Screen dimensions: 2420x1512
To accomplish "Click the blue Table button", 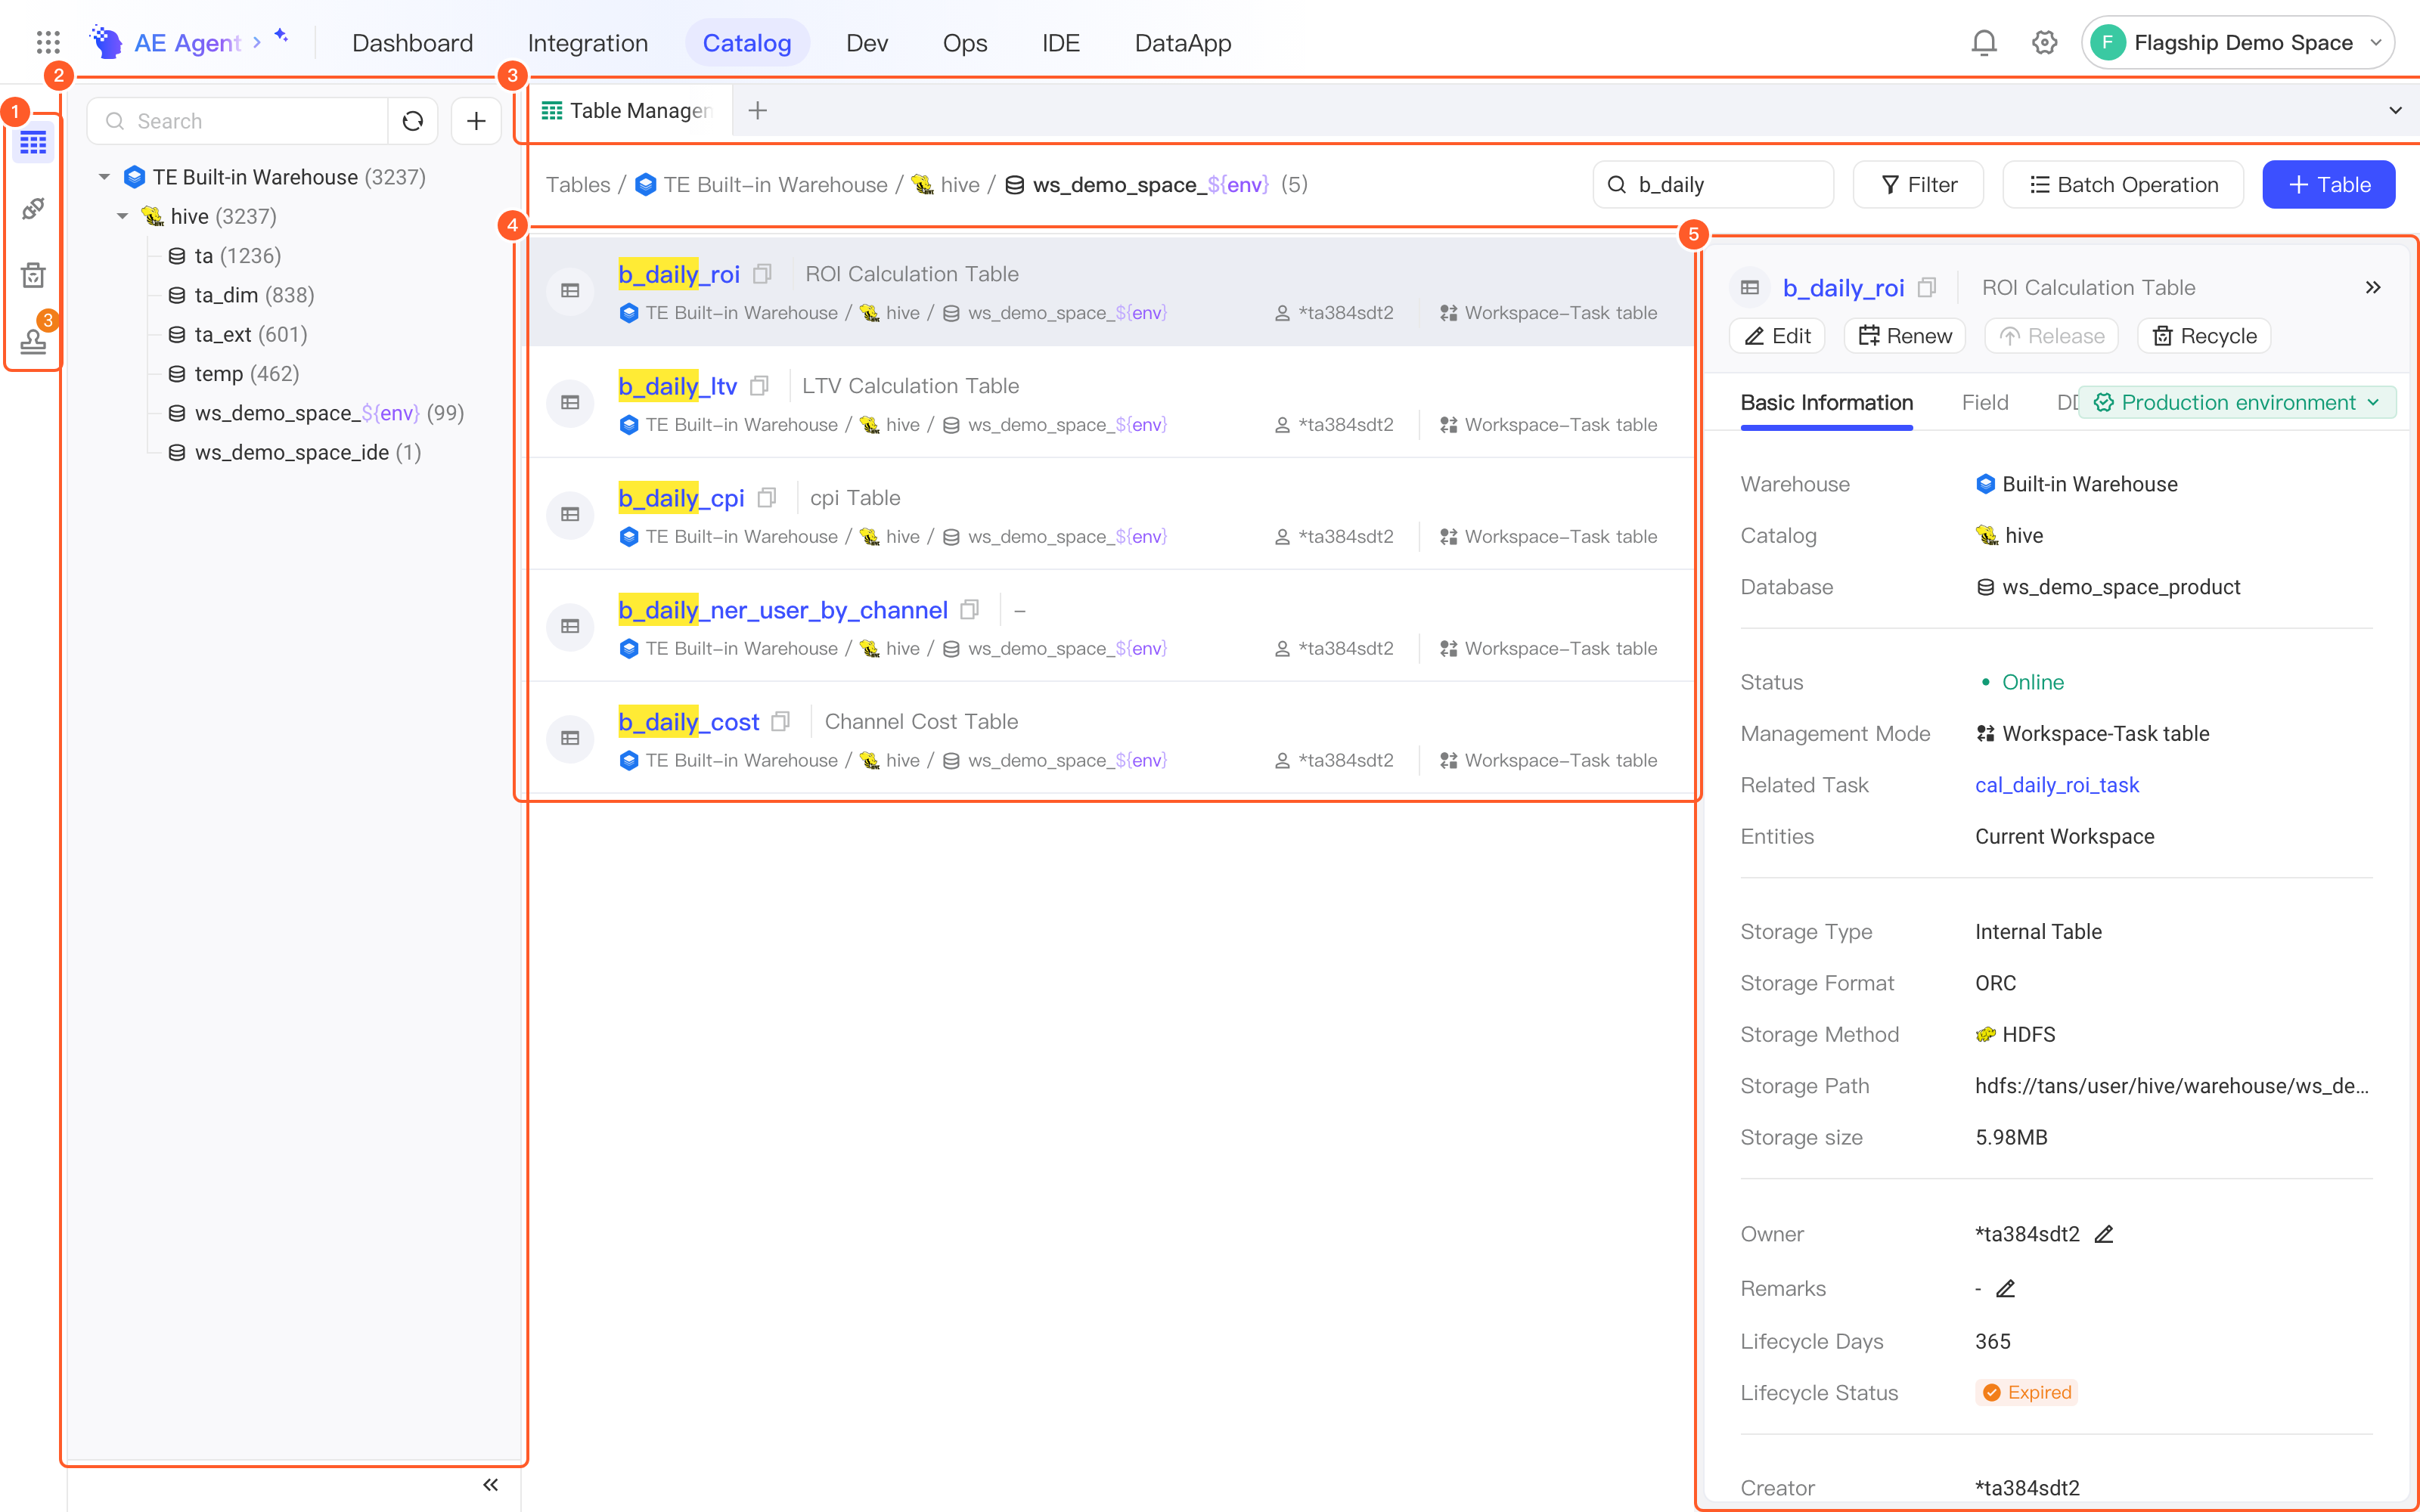I will 2329,184.
